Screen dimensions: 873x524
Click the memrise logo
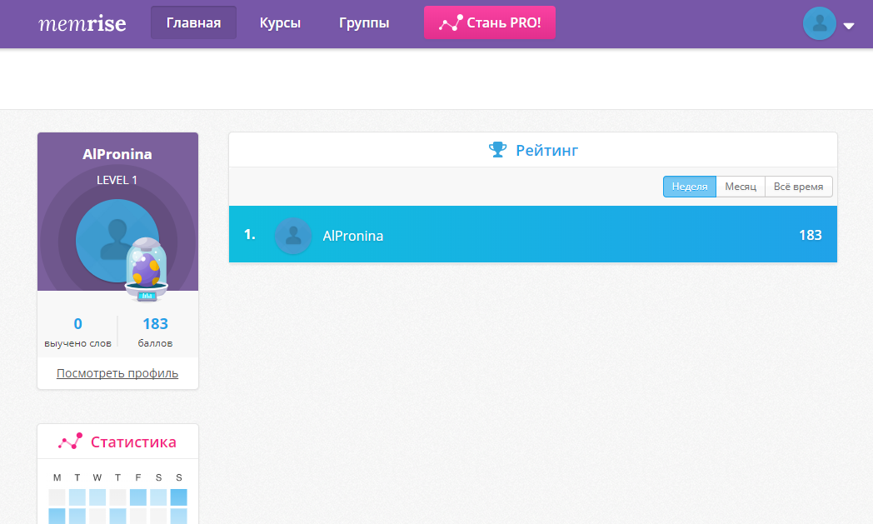(x=82, y=22)
